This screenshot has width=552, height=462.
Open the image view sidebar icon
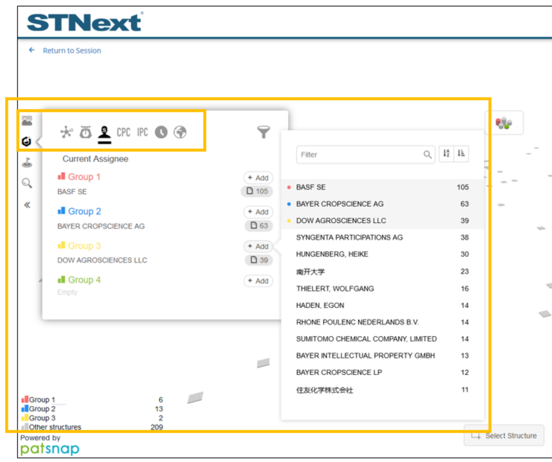[27, 121]
